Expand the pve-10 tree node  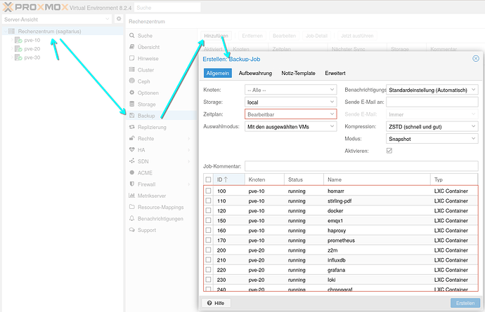click(x=12, y=40)
